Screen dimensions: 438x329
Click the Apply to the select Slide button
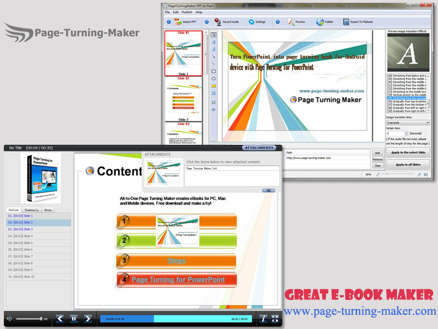[x=408, y=152]
